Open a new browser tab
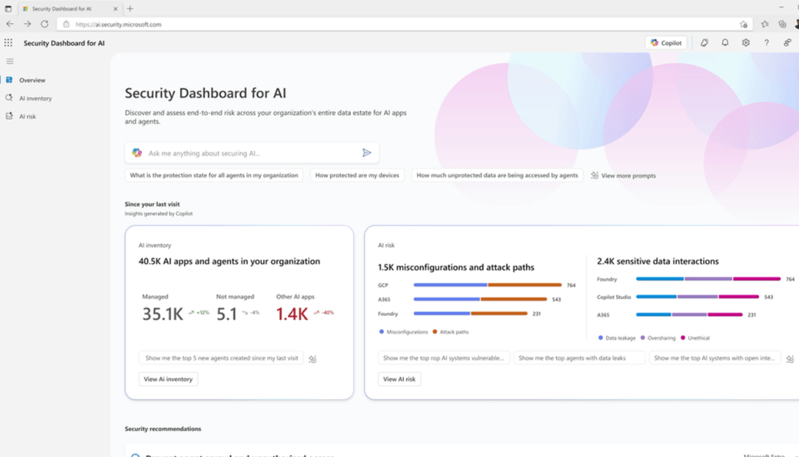799x457 pixels. click(x=130, y=9)
